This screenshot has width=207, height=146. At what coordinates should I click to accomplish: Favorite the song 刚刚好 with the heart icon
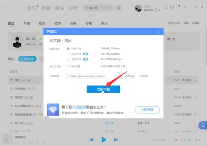pos(11,98)
